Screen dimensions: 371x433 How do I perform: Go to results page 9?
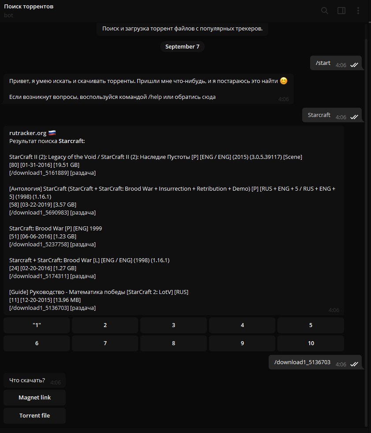coord(242,343)
